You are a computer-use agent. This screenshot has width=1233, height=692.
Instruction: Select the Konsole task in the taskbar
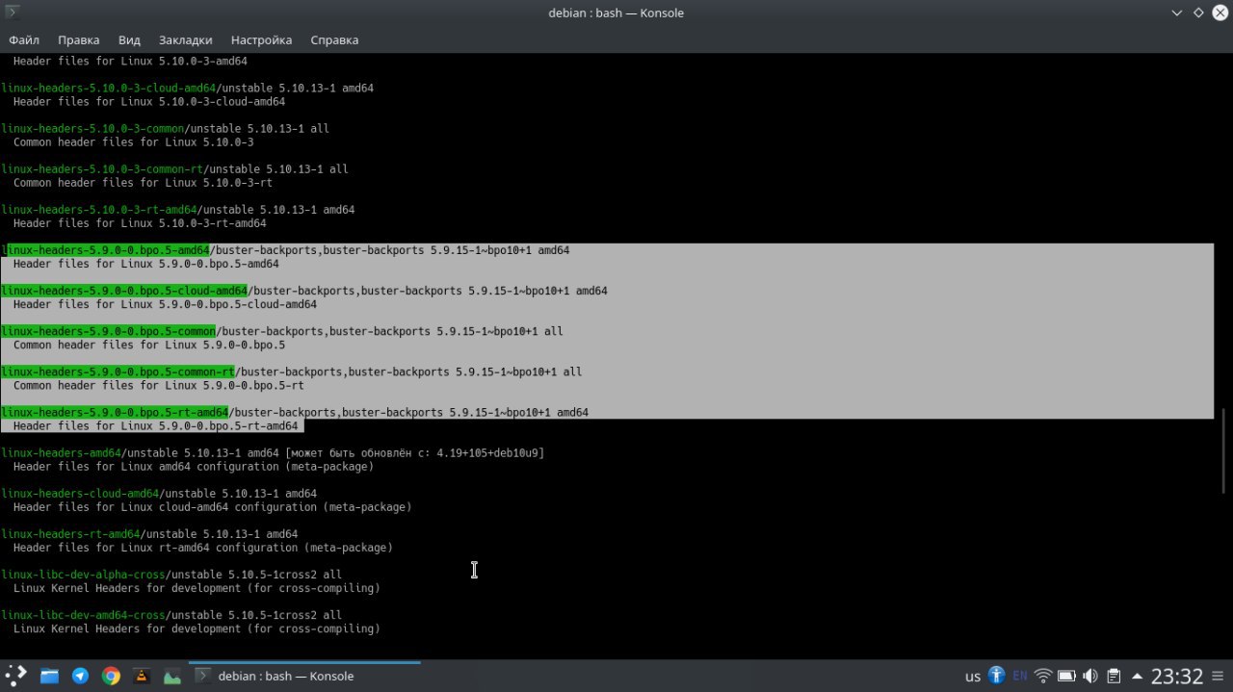coord(304,676)
